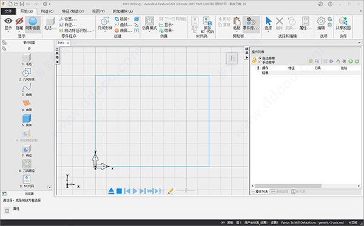Click the clear simulation brush icon

pyautogui.click(x=170, y=191)
